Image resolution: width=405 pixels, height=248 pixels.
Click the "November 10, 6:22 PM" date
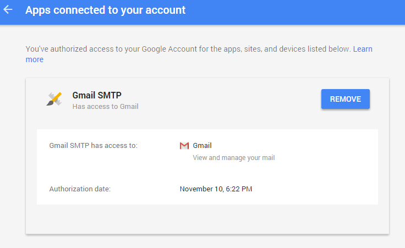click(x=216, y=189)
